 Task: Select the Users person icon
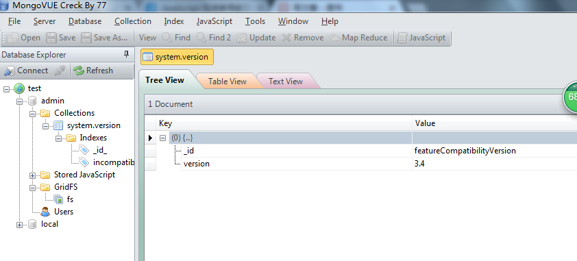coord(46,212)
